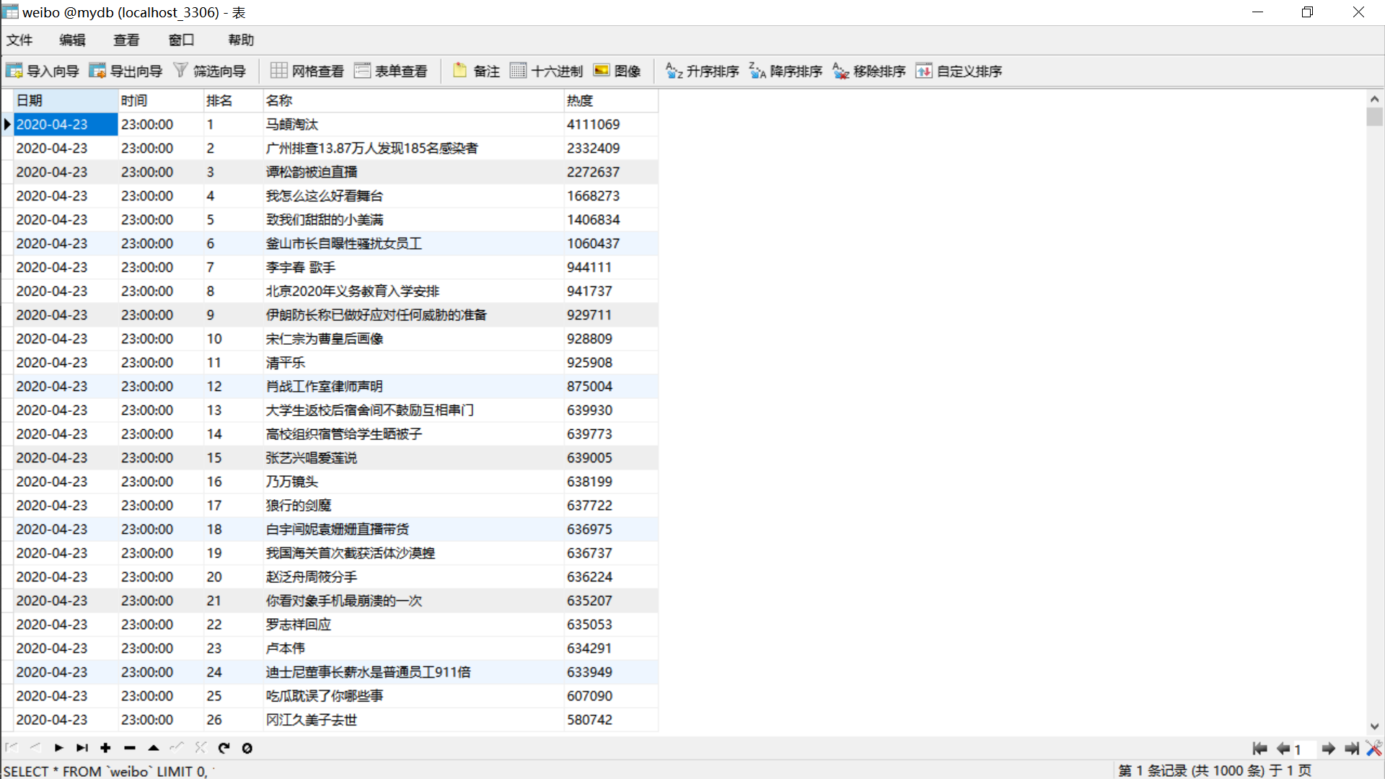The height and width of the screenshot is (779, 1385).
Task: Select heat value 4111069
Action: tap(611, 124)
